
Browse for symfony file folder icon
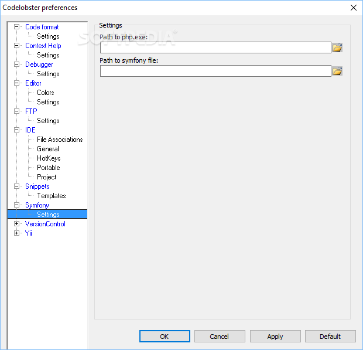(x=337, y=71)
